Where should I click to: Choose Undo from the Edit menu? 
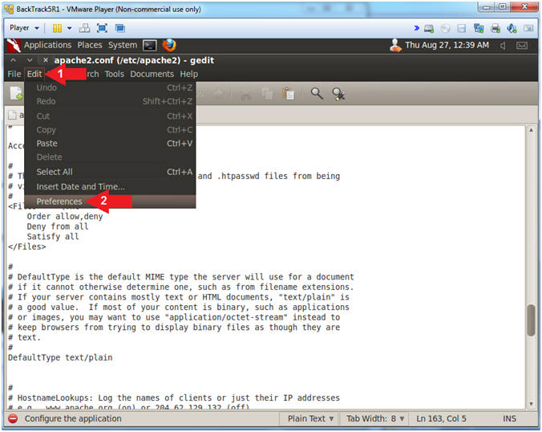point(110,88)
